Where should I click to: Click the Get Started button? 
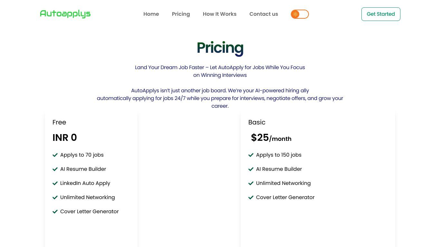click(x=381, y=14)
